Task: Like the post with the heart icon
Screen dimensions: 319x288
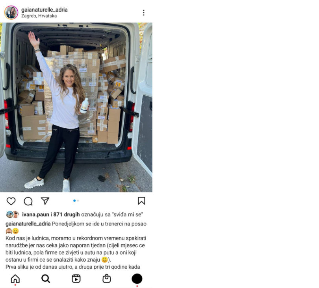Action: [x=11, y=201]
